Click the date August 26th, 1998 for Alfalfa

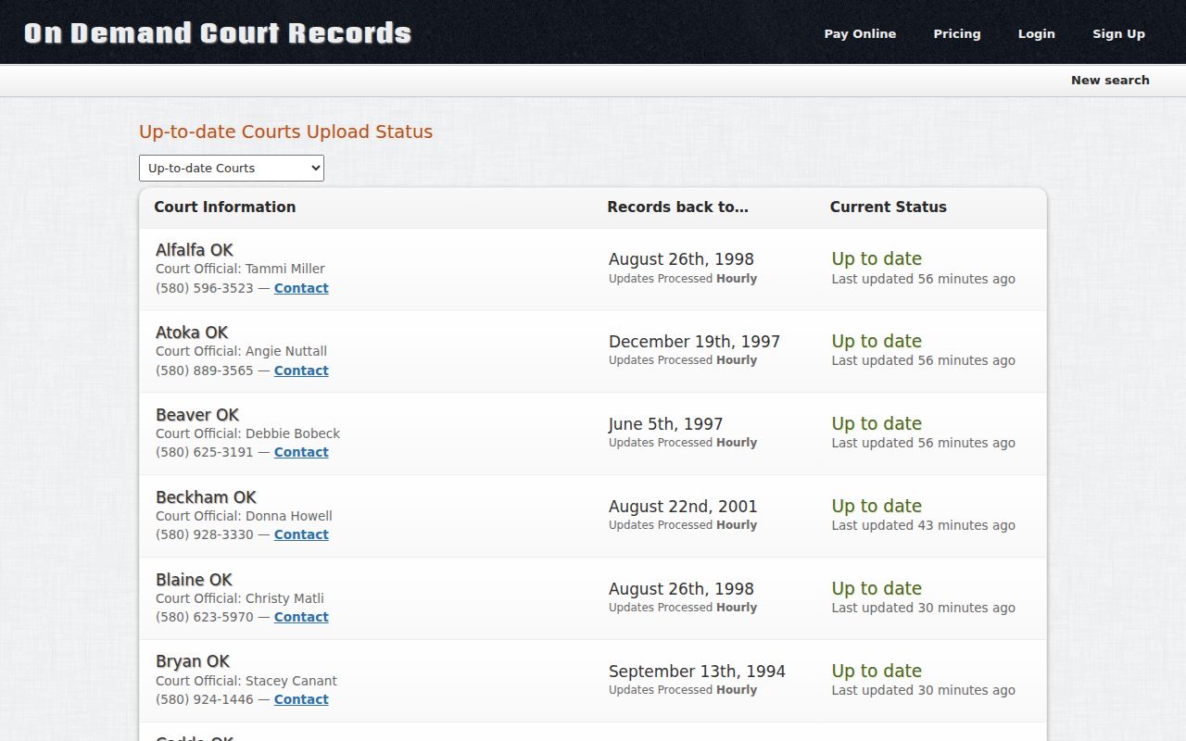pos(681,259)
